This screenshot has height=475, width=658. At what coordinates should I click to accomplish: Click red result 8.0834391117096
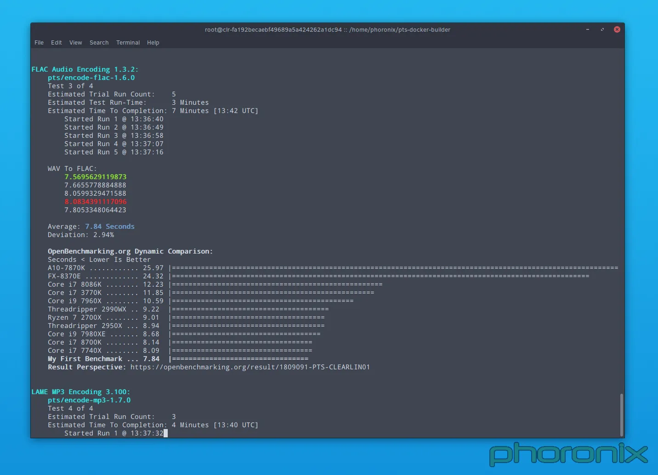(x=96, y=202)
